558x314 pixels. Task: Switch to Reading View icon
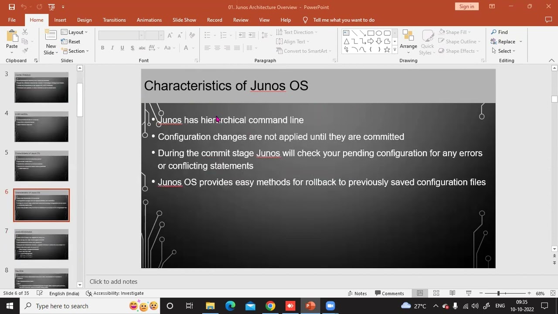coord(452,294)
